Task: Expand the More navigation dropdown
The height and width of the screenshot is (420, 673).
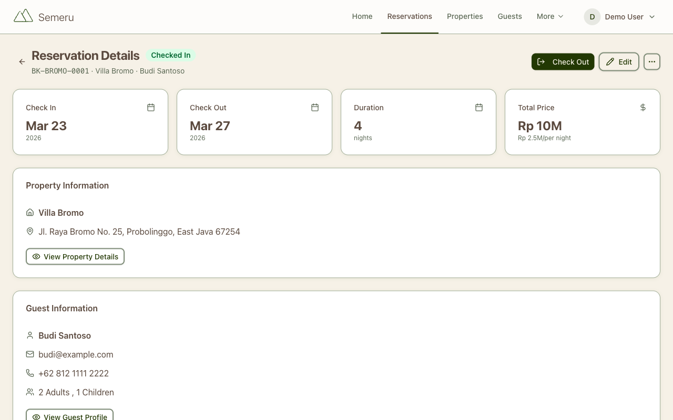Action: point(550,16)
